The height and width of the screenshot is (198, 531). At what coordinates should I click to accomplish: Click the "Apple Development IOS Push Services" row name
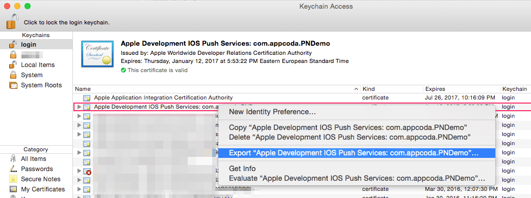coord(156,107)
